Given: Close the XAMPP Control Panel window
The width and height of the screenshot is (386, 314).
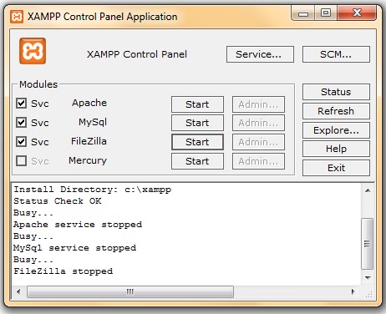Looking at the screenshot, I should pyautogui.click(x=357, y=13).
